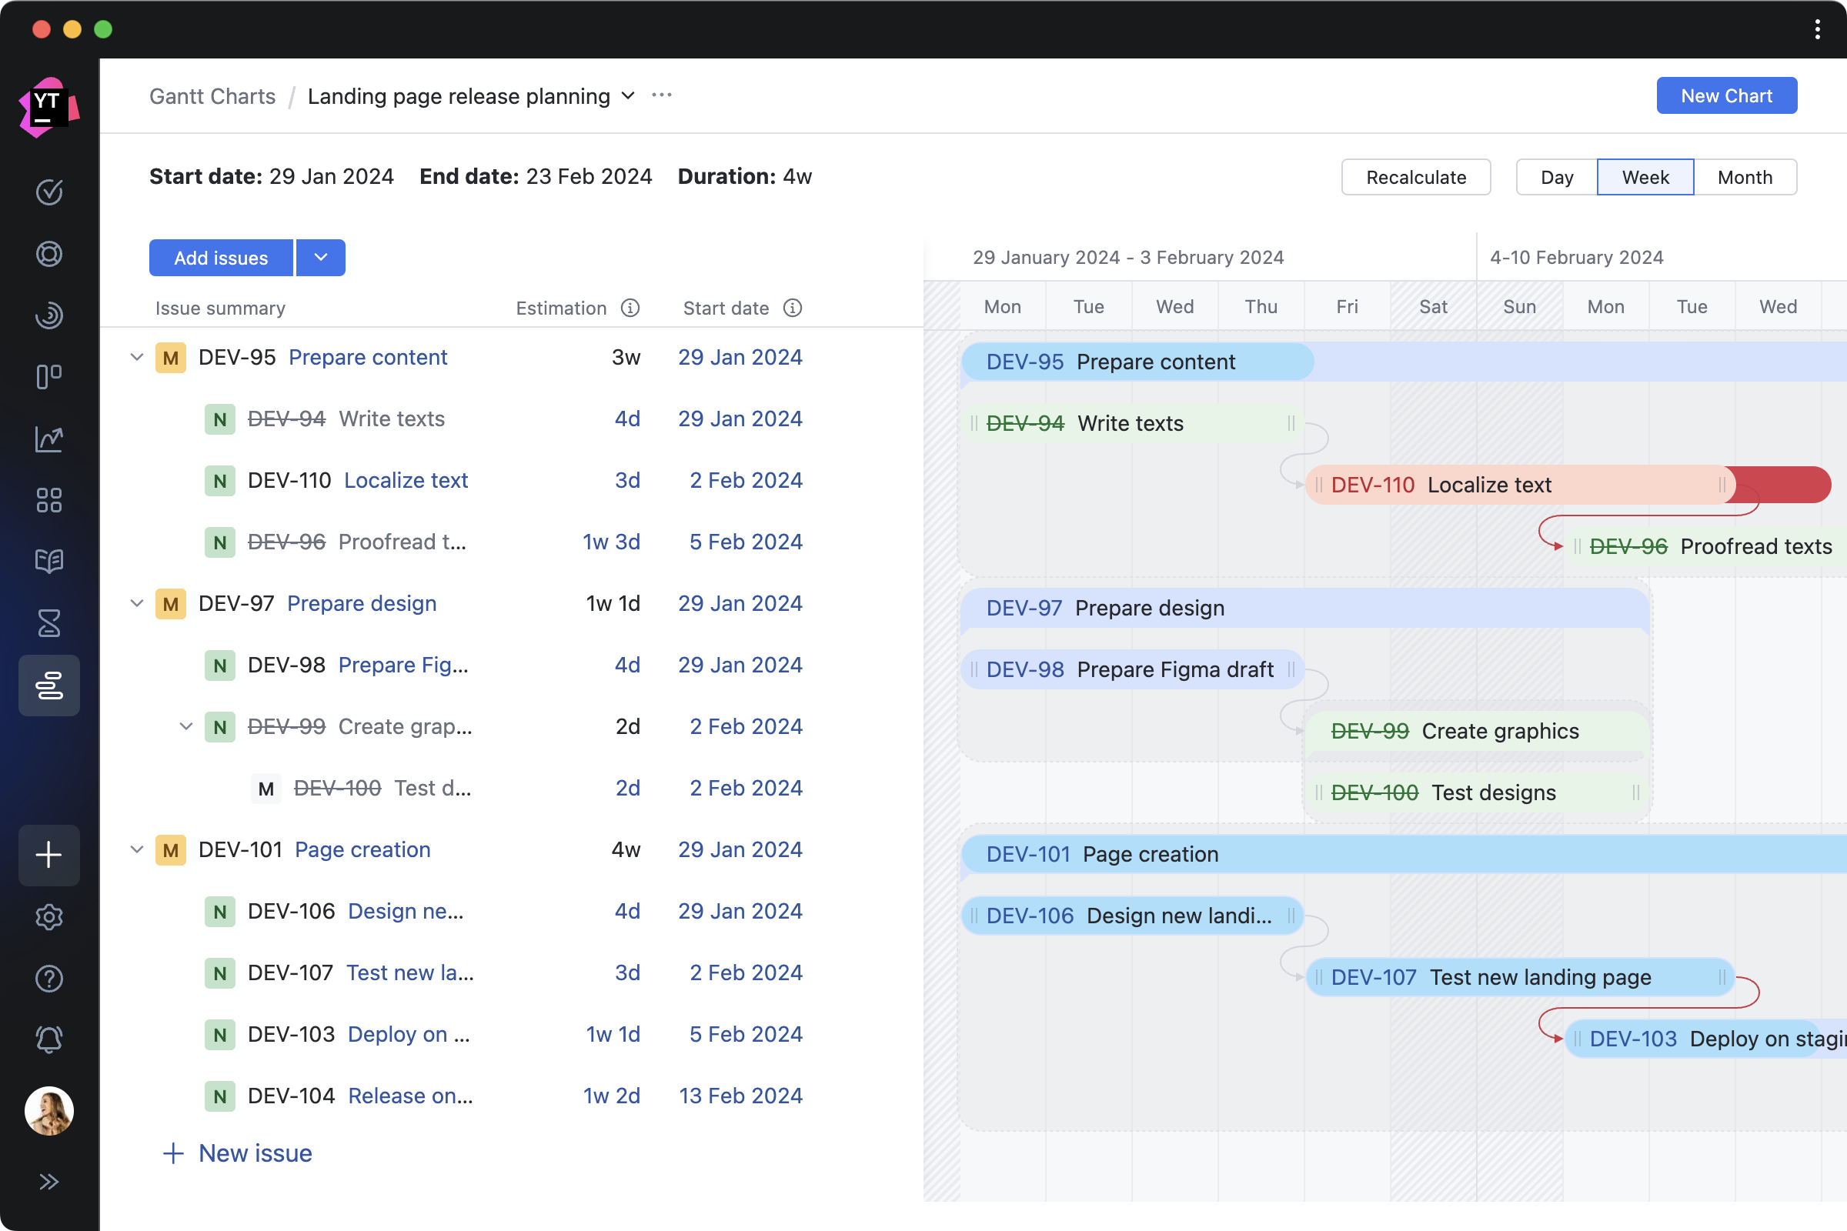Open Settings with the gear icon
The width and height of the screenshot is (1847, 1231).
click(48, 917)
